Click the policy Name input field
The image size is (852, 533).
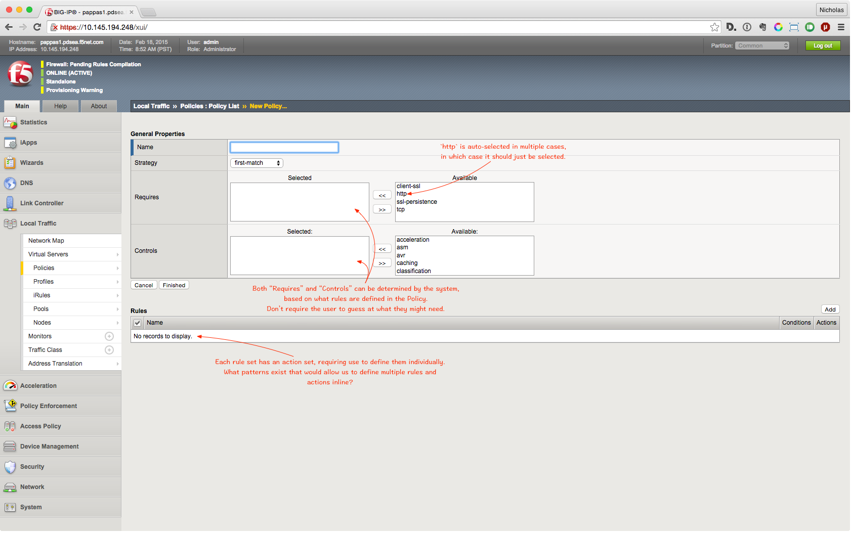pyautogui.click(x=284, y=147)
